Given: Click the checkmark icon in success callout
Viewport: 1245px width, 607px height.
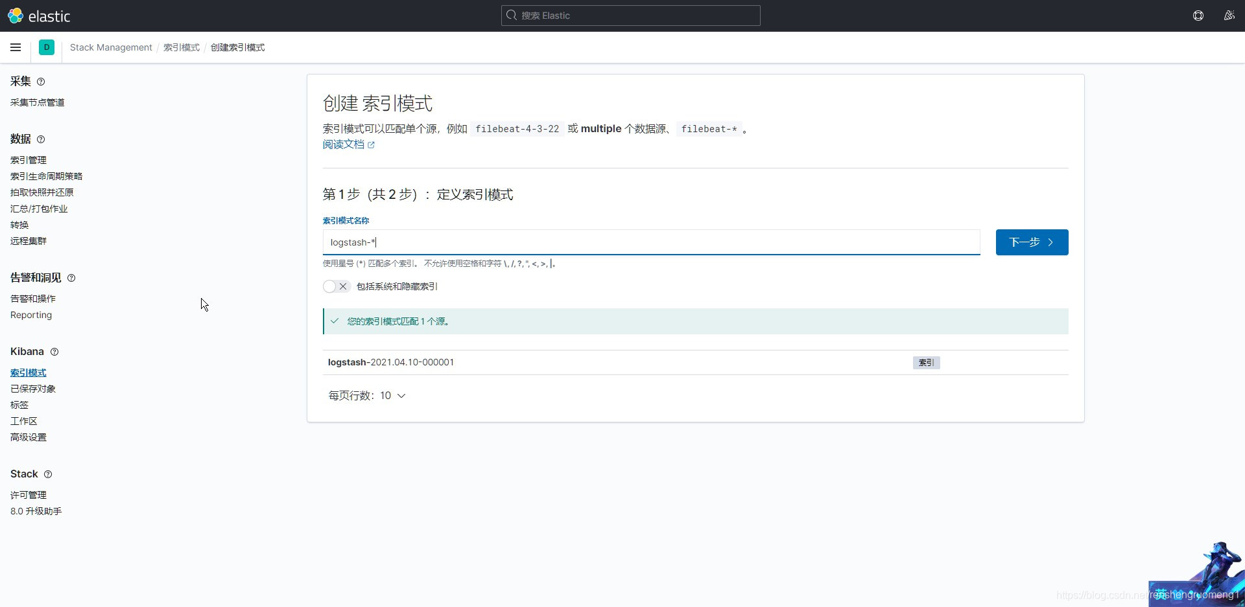Looking at the screenshot, I should click(x=335, y=321).
